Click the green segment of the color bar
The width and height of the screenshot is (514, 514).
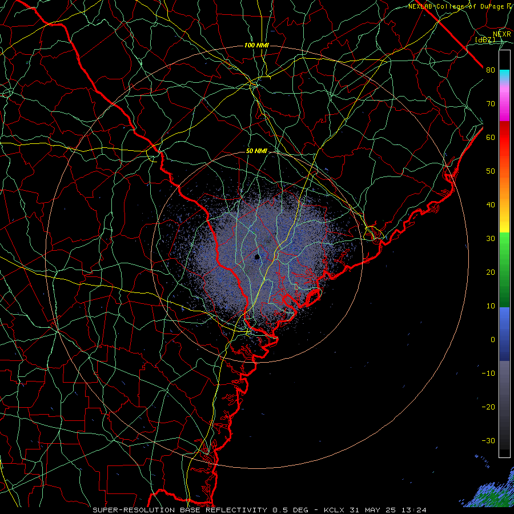pos(504,270)
